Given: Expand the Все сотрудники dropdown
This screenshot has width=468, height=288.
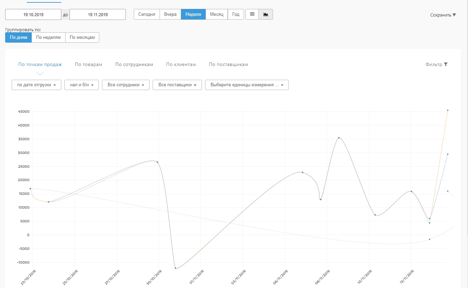Looking at the screenshot, I should tap(126, 85).
